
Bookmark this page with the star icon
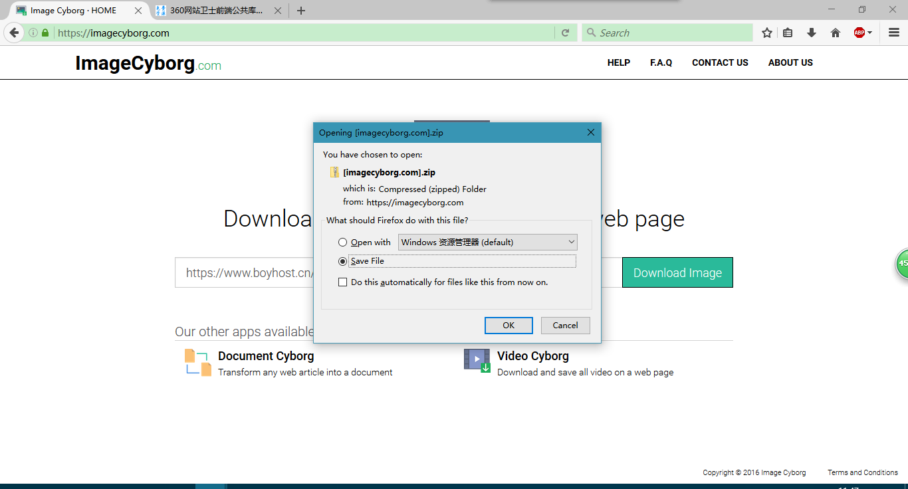coord(766,33)
